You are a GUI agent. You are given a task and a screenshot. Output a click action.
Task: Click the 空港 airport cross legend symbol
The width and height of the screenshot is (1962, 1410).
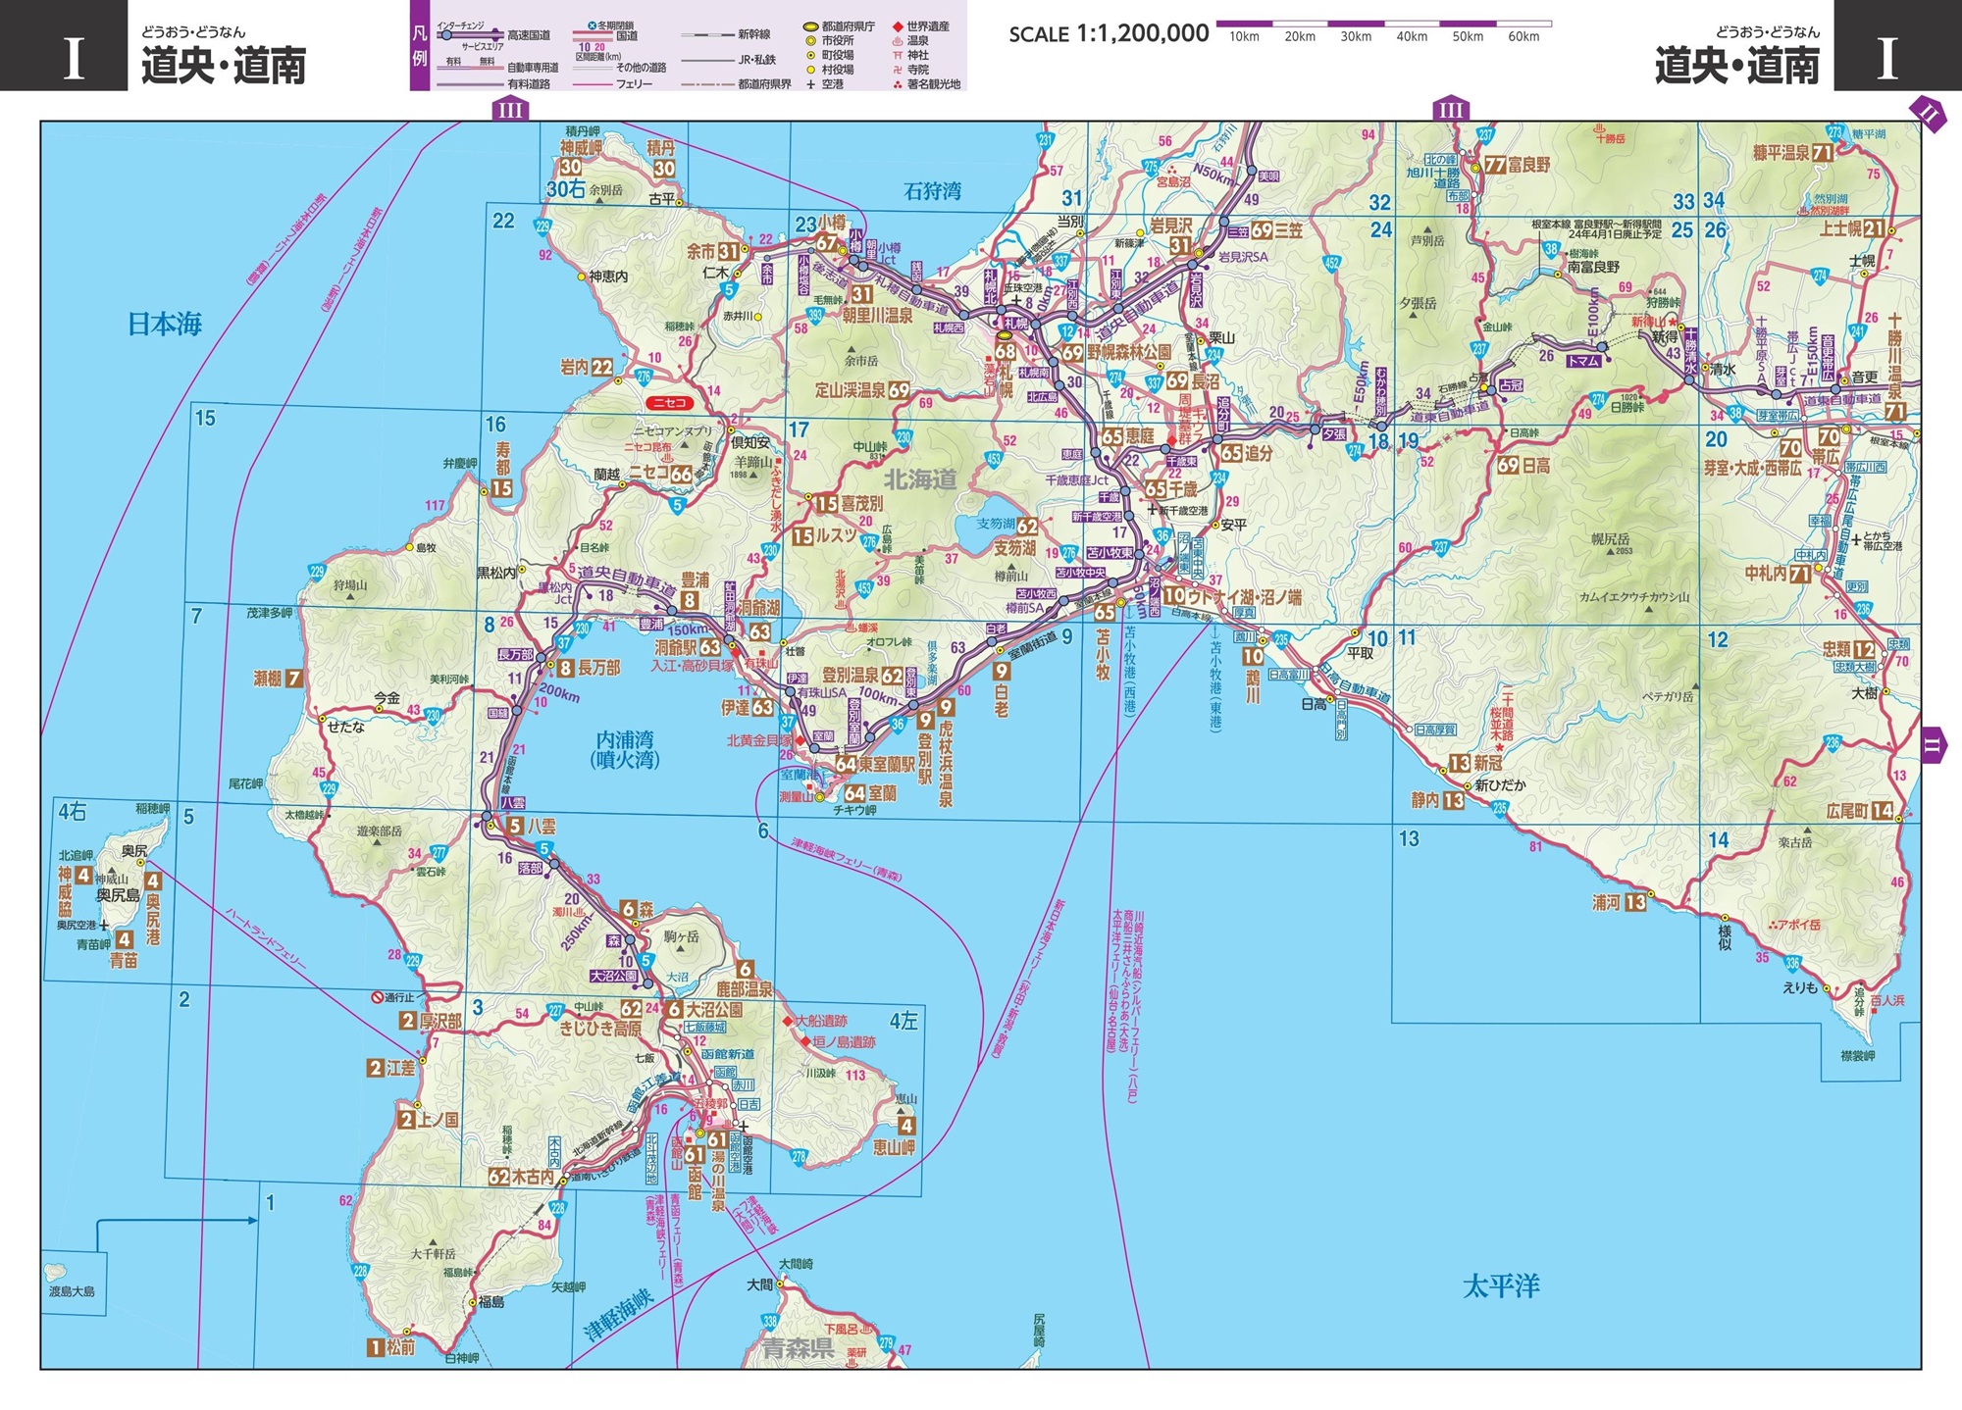coord(810,84)
